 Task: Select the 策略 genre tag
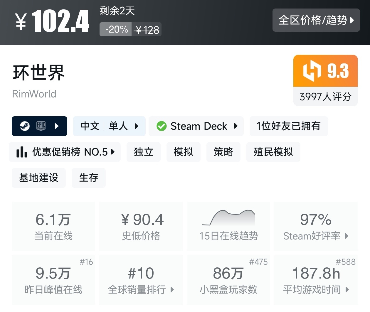click(223, 152)
